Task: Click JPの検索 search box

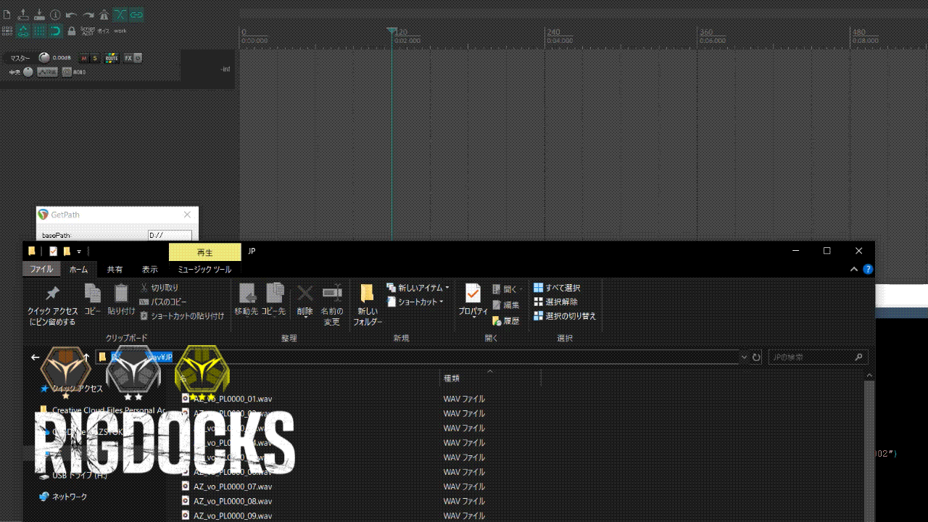Action: (819, 357)
